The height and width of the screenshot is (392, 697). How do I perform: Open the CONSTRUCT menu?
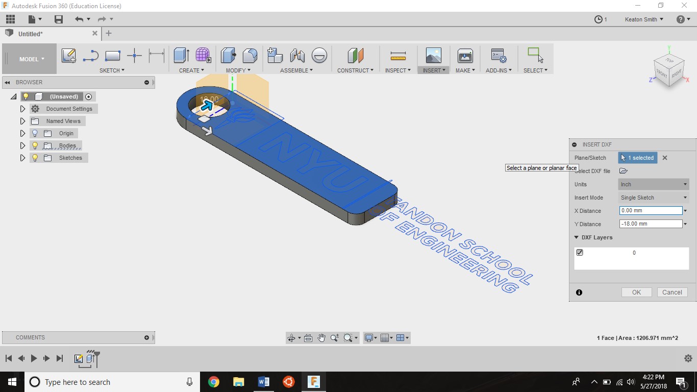tap(355, 70)
